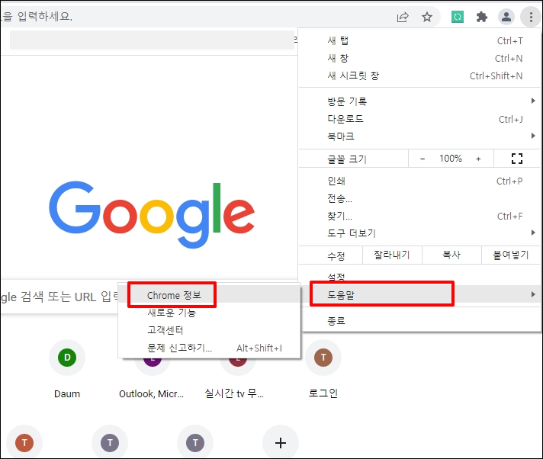Viewport: 543px width, 459px height.
Task: Decrease zoom with the minus button
Action: click(x=423, y=159)
